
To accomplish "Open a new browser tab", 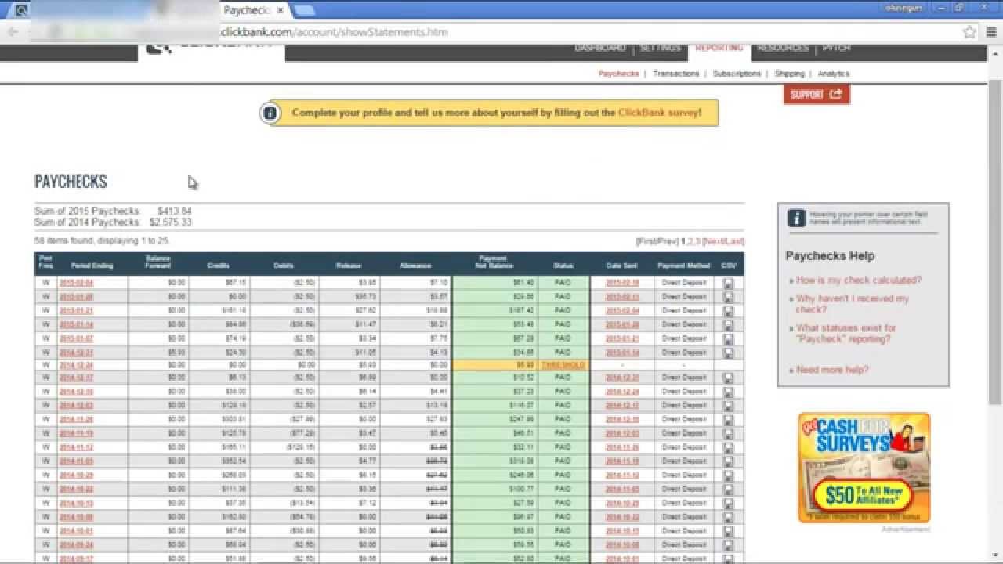I will [305, 11].
